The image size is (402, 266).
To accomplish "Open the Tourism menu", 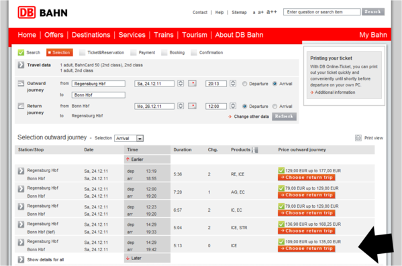I will pos(195,35).
